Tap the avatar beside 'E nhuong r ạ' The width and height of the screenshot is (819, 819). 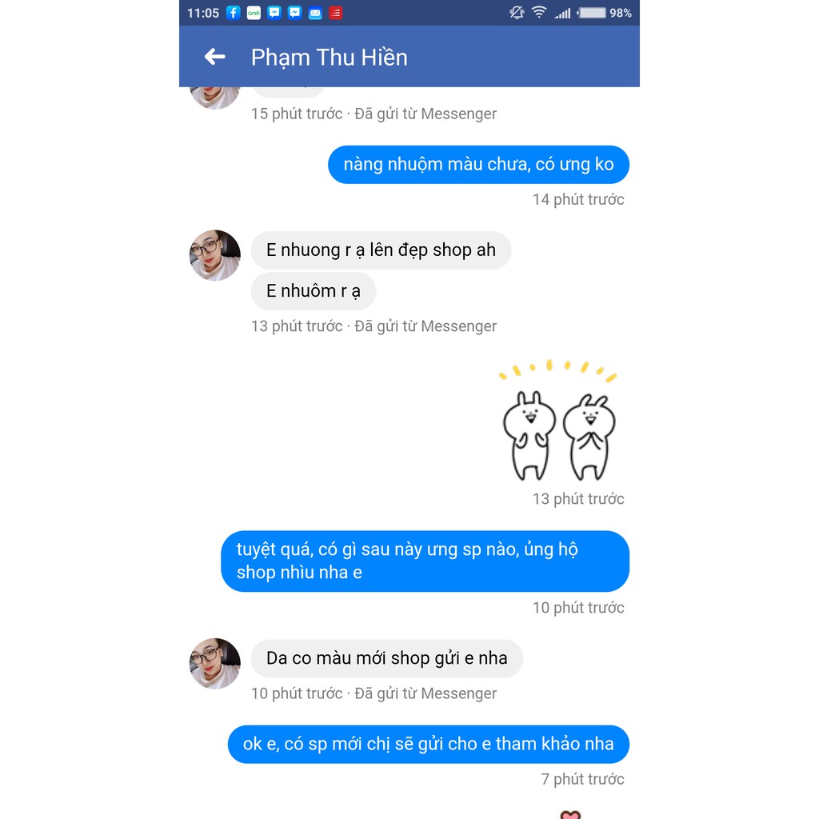coord(214,255)
